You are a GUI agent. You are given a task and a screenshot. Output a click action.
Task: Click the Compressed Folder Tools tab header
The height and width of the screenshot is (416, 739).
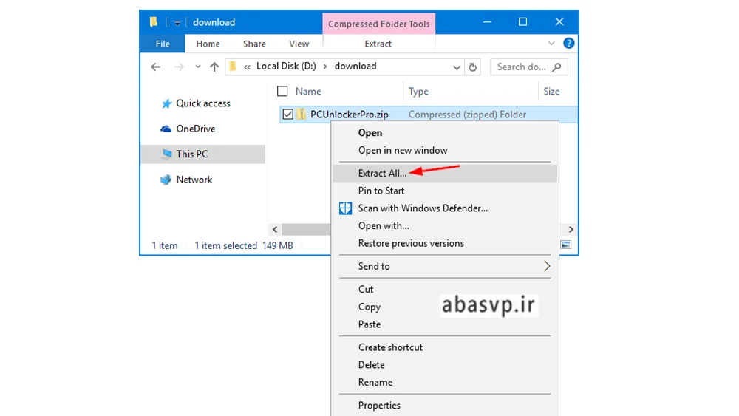pyautogui.click(x=379, y=24)
